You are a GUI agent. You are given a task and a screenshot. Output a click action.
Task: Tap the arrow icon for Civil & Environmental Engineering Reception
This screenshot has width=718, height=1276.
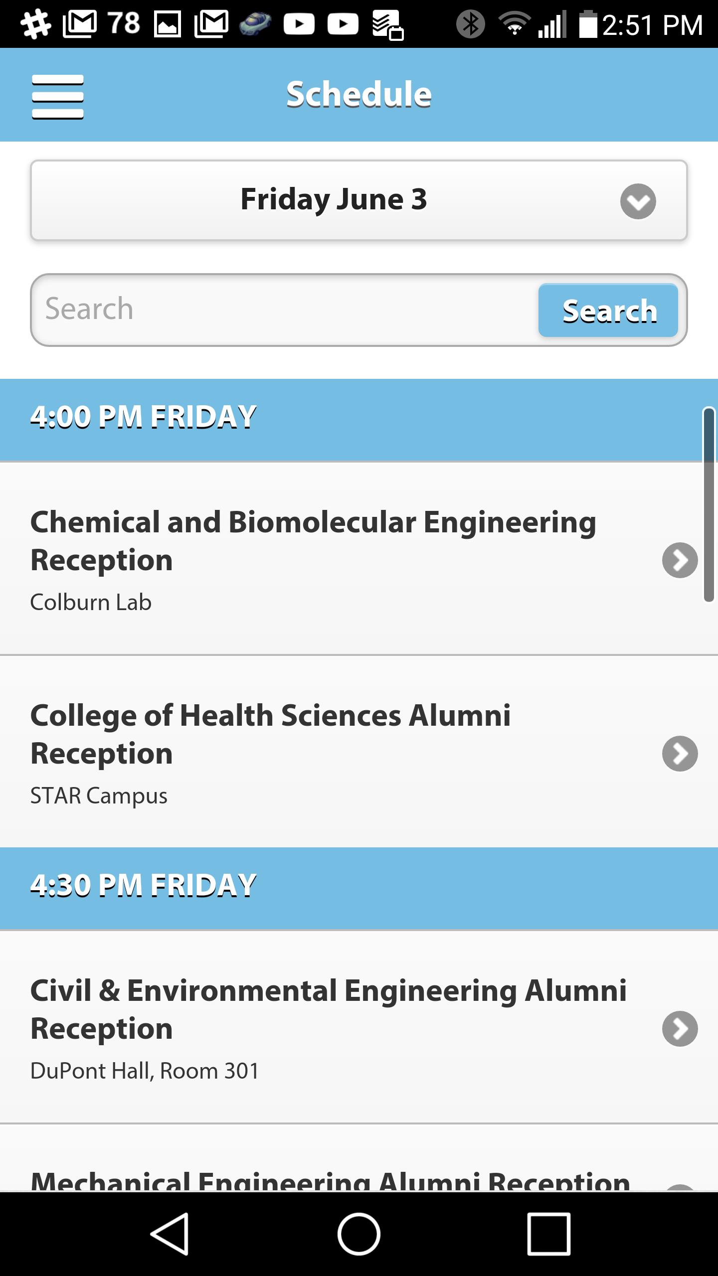coord(680,1029)
